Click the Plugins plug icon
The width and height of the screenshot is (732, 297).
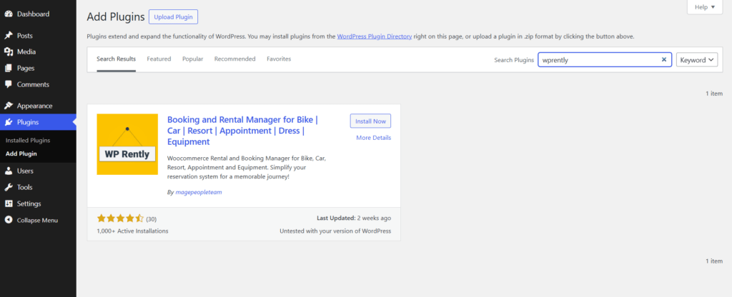click(x=9, y=122)
